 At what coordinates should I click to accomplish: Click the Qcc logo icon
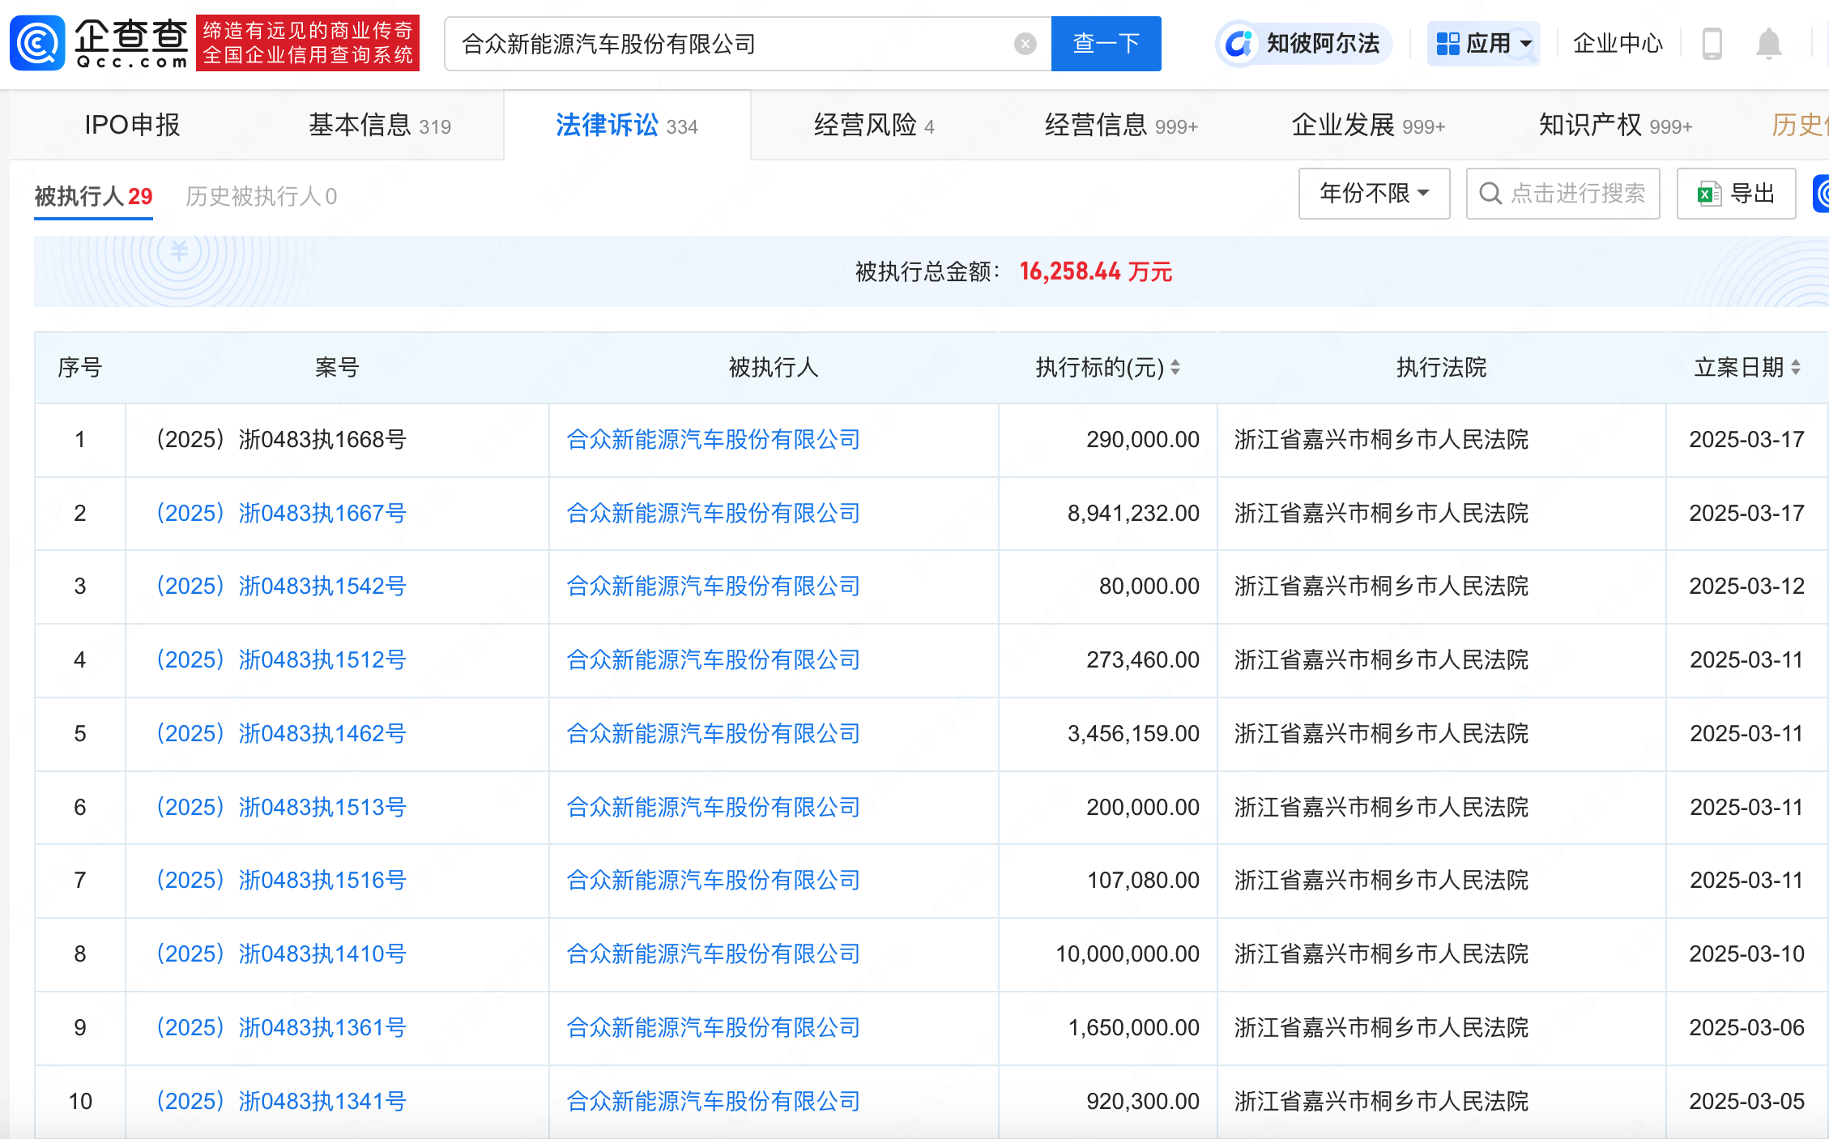pyautogui.click(x=37, y=43)
